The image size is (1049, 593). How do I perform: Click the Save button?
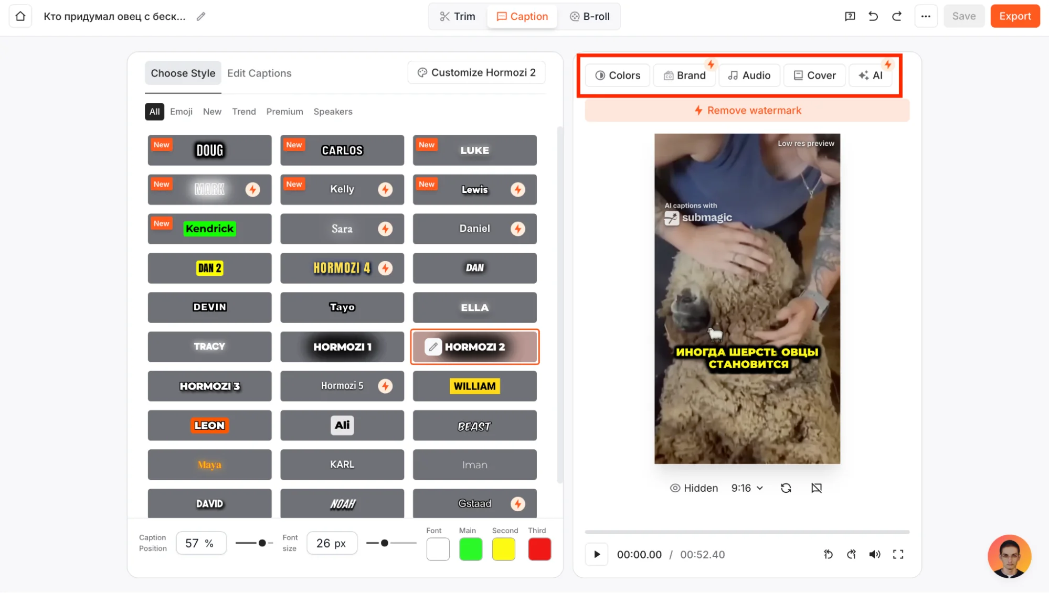[x=964, y=16]
